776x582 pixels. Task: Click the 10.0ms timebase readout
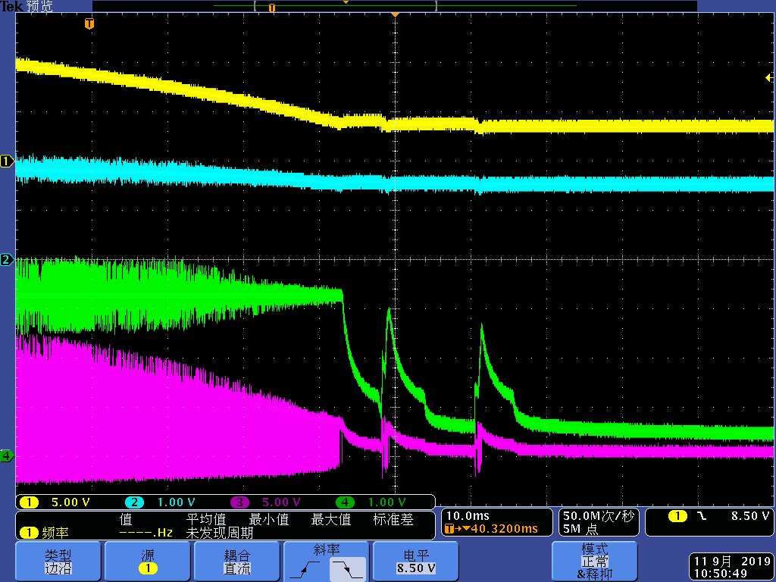(x=468, y=516)
